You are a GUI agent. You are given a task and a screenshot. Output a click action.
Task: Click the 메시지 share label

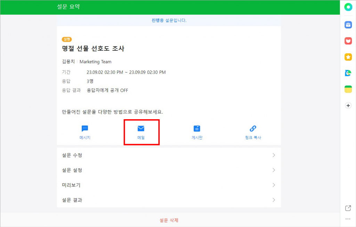(x=85, y=138)
